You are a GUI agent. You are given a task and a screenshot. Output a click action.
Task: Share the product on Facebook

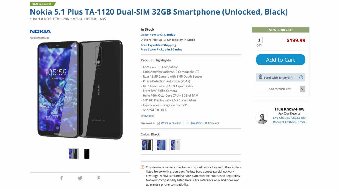pyautogui.click(x=61, y=178)
